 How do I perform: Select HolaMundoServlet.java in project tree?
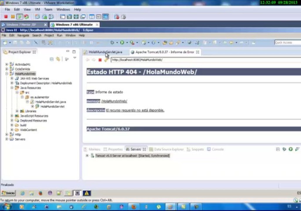[51, 102]
